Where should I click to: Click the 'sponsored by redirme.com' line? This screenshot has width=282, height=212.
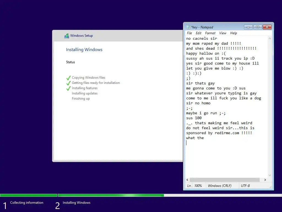(x=219, y=133)
